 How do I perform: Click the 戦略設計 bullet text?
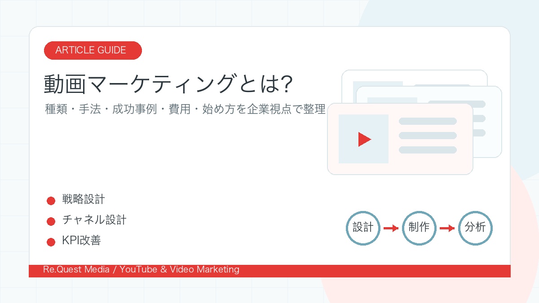coord(84,199)
